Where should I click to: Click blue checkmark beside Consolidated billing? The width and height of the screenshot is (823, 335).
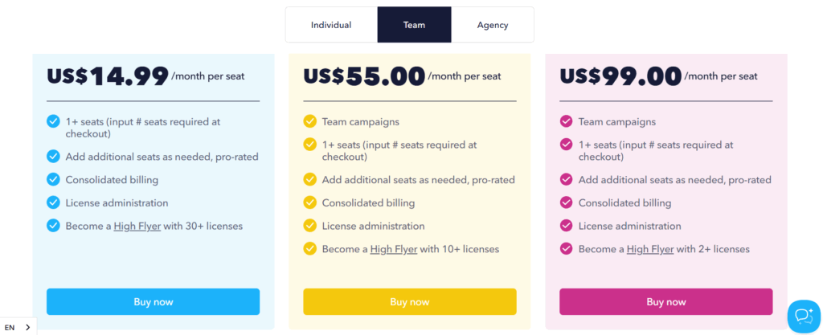(53, 180)
